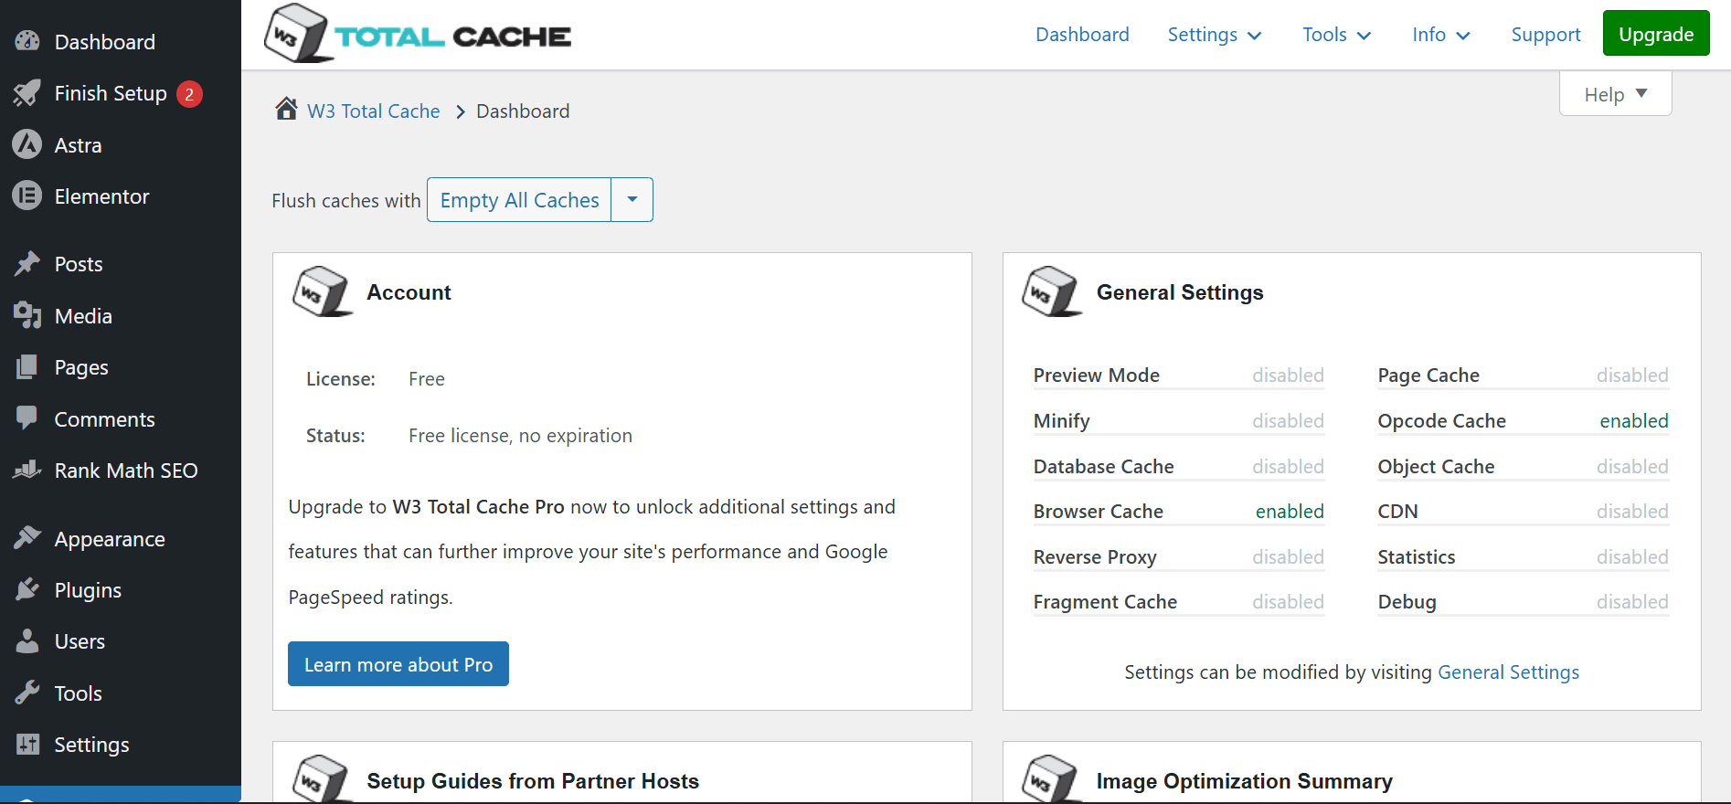Open Finish Setup in the sidebar
Screen dimensions: 1731x804
pyautogui.click(x=111, y=93)
